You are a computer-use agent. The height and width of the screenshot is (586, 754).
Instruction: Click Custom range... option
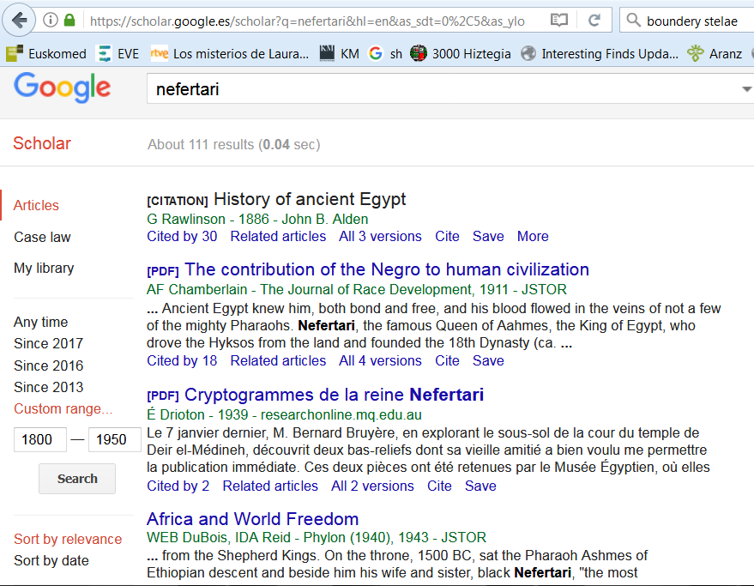tap(63, 408)
